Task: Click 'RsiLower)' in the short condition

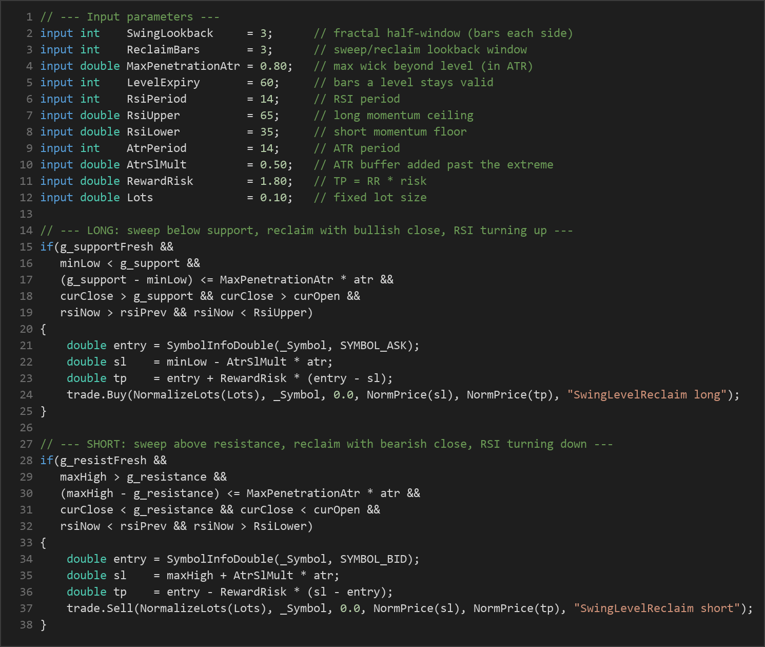Action: click(x=283, y=526)
